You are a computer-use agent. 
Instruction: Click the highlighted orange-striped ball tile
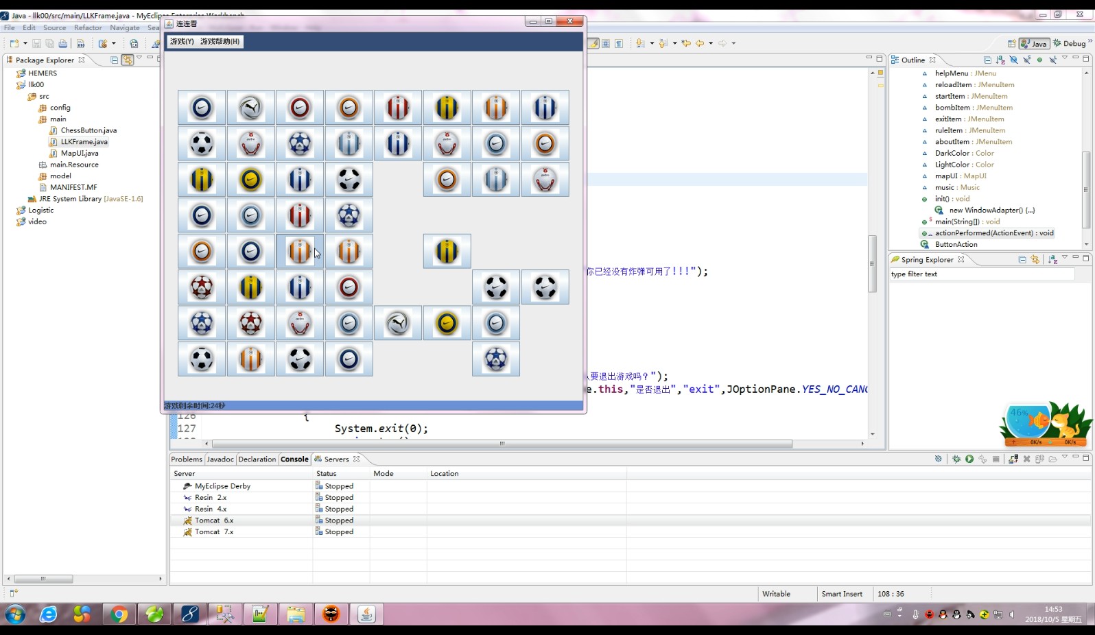(300, 251)
